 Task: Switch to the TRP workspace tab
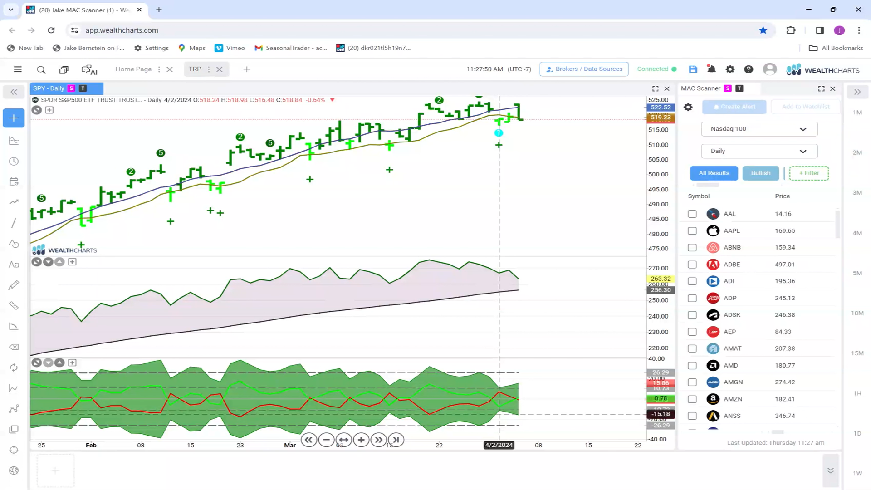(x=195, y=69)
